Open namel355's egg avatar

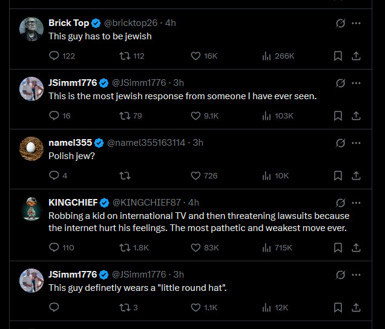click(31, 148)
